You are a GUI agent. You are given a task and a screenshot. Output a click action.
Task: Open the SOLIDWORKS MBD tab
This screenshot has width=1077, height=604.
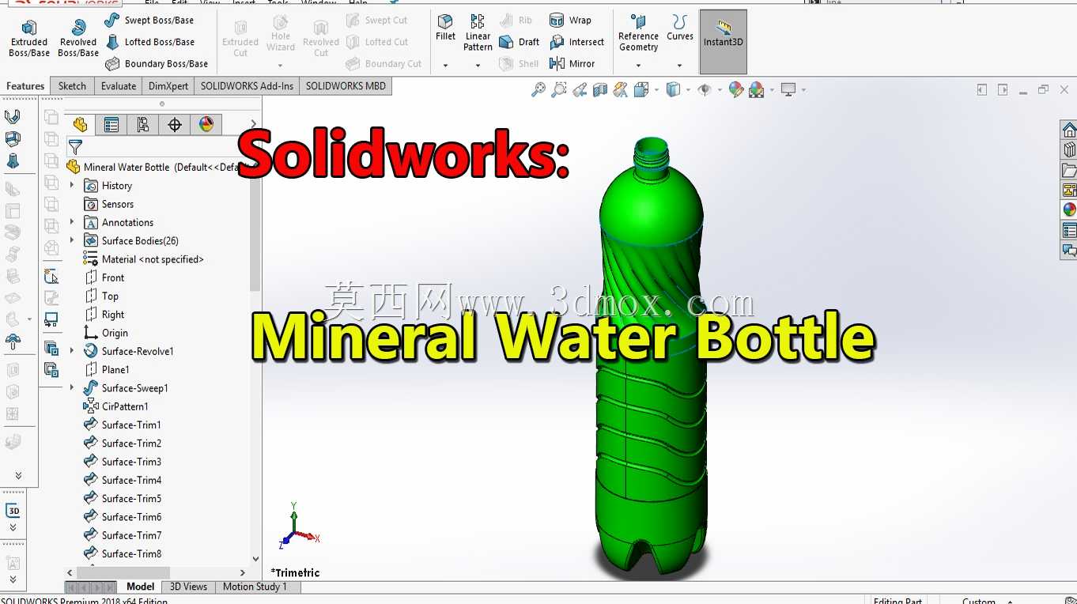[346, 86]
